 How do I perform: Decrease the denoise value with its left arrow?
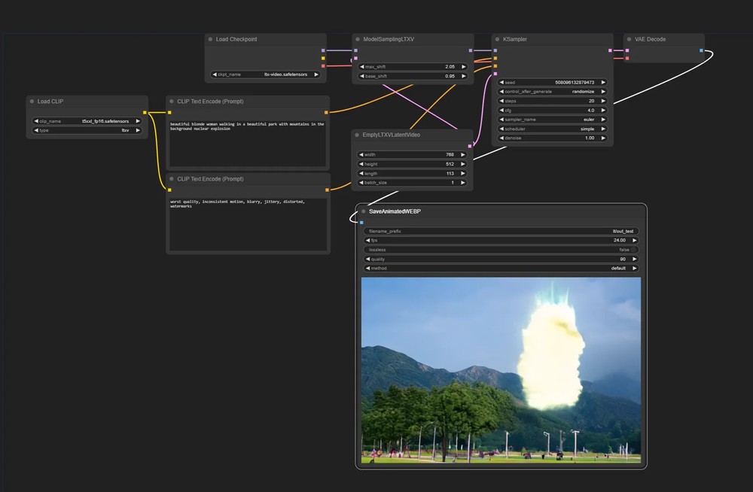(x=501, y=138)
